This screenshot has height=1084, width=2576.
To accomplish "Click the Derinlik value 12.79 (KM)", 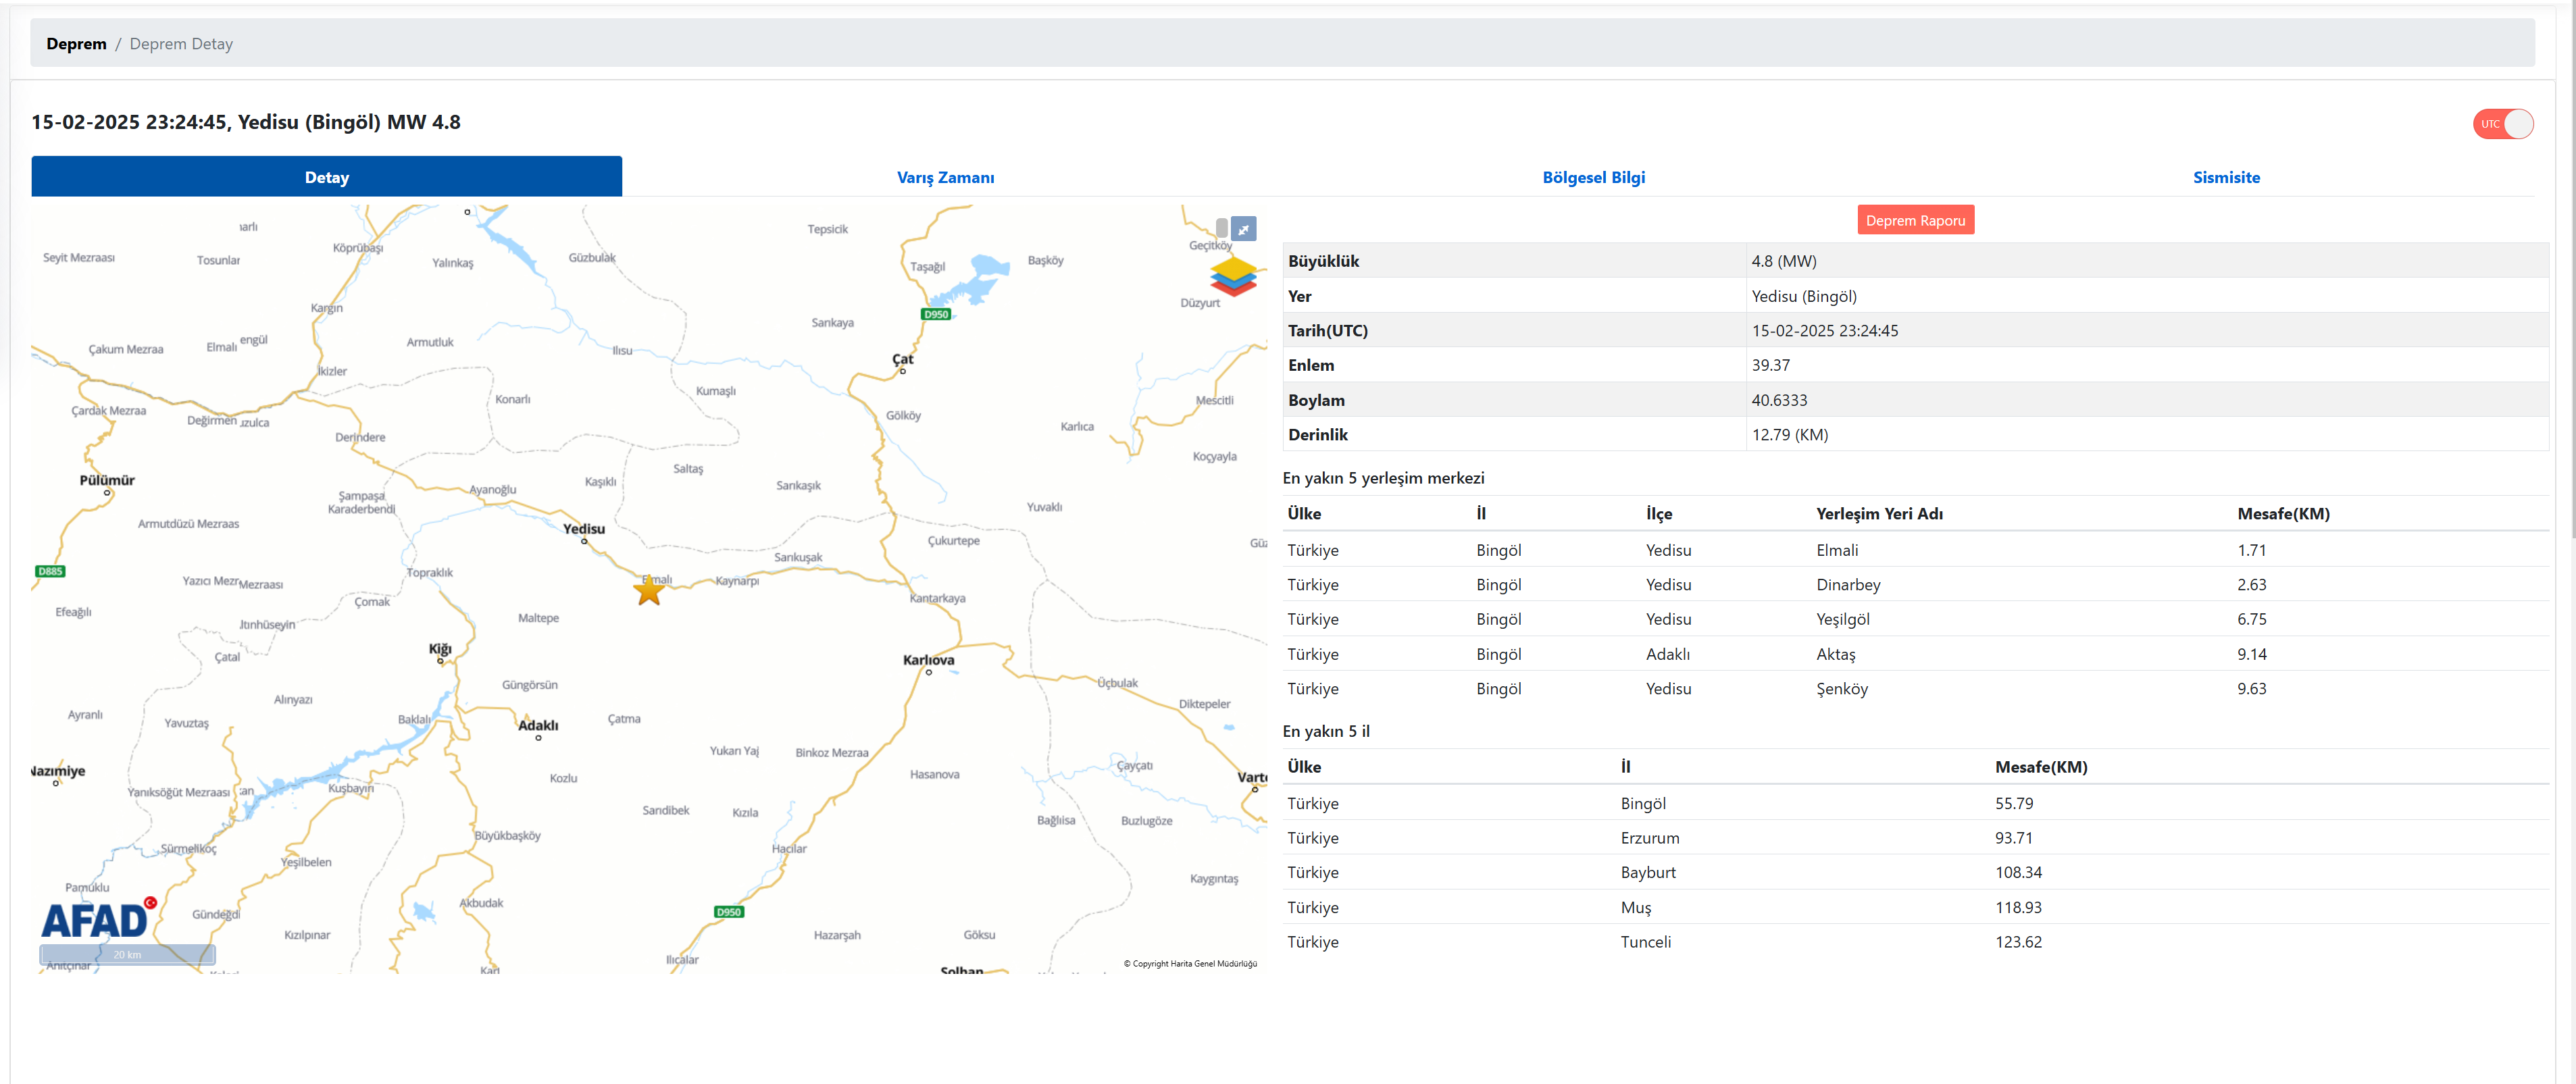I will (1789, 435).
